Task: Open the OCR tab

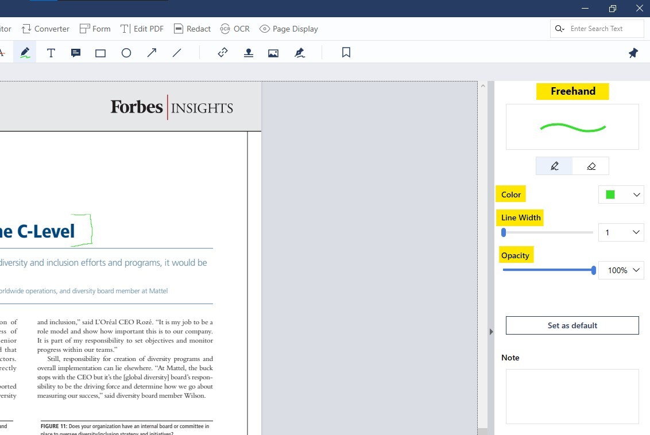Action: coord(235,29)
